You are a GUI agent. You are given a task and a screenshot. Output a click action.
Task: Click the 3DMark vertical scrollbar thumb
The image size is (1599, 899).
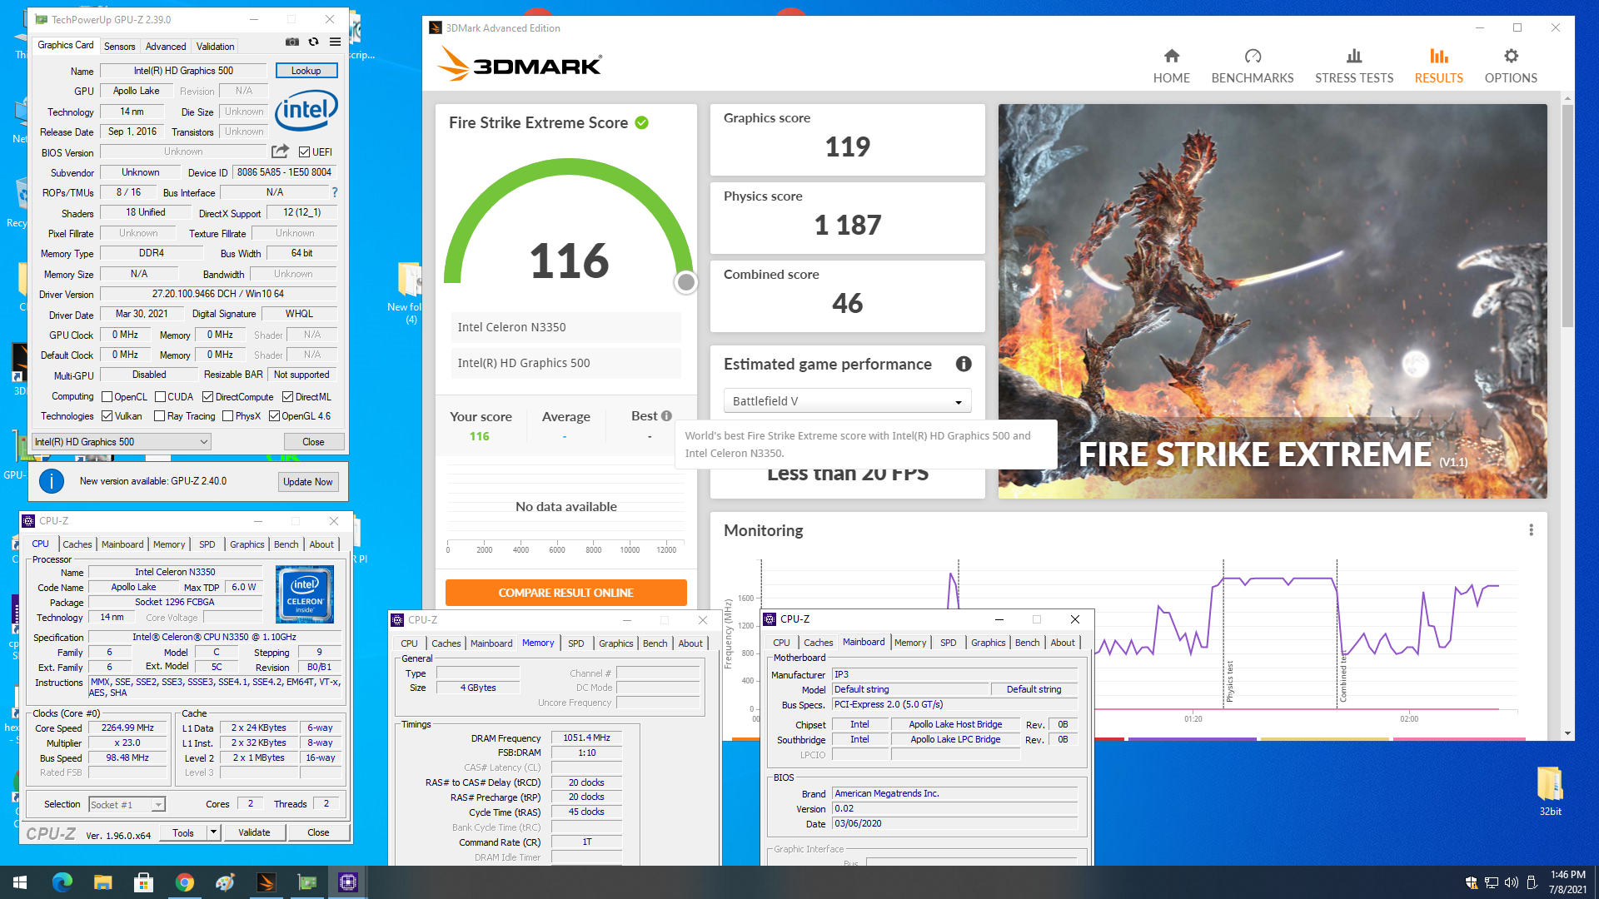[x=1567, y=216]
